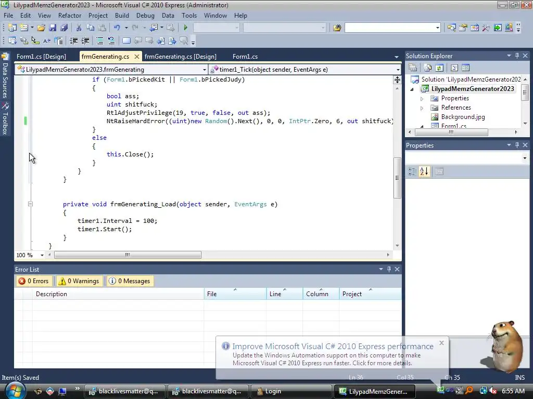The width and height of the screenshot is (533, 399).
Task: Open the Properties panel object dropdown
Action: (x=525, y=158)
